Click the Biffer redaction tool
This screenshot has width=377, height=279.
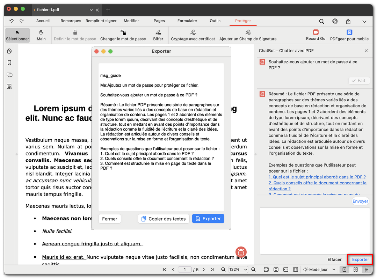(158, 35)
